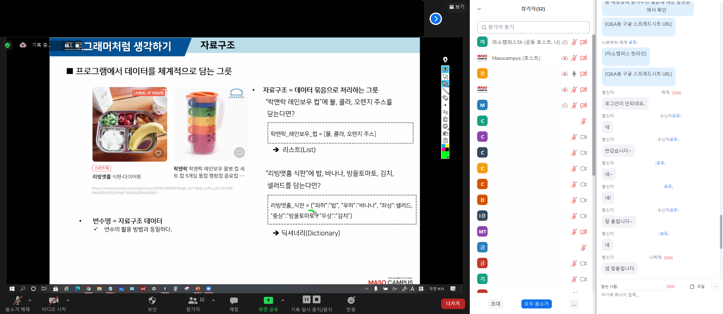The image size is (723, 314).
Task: Expand share screen options arrow
Action: (x=282, y=300)
